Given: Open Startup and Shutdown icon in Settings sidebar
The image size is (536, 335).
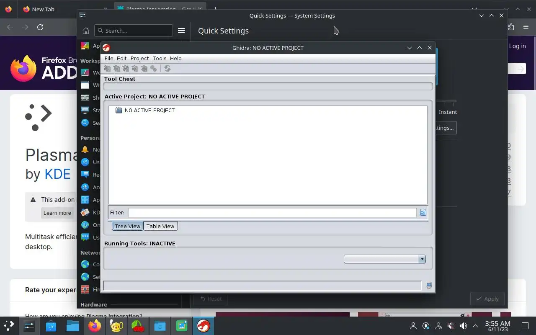Looking at the screenshot, I should coord(85,110).
